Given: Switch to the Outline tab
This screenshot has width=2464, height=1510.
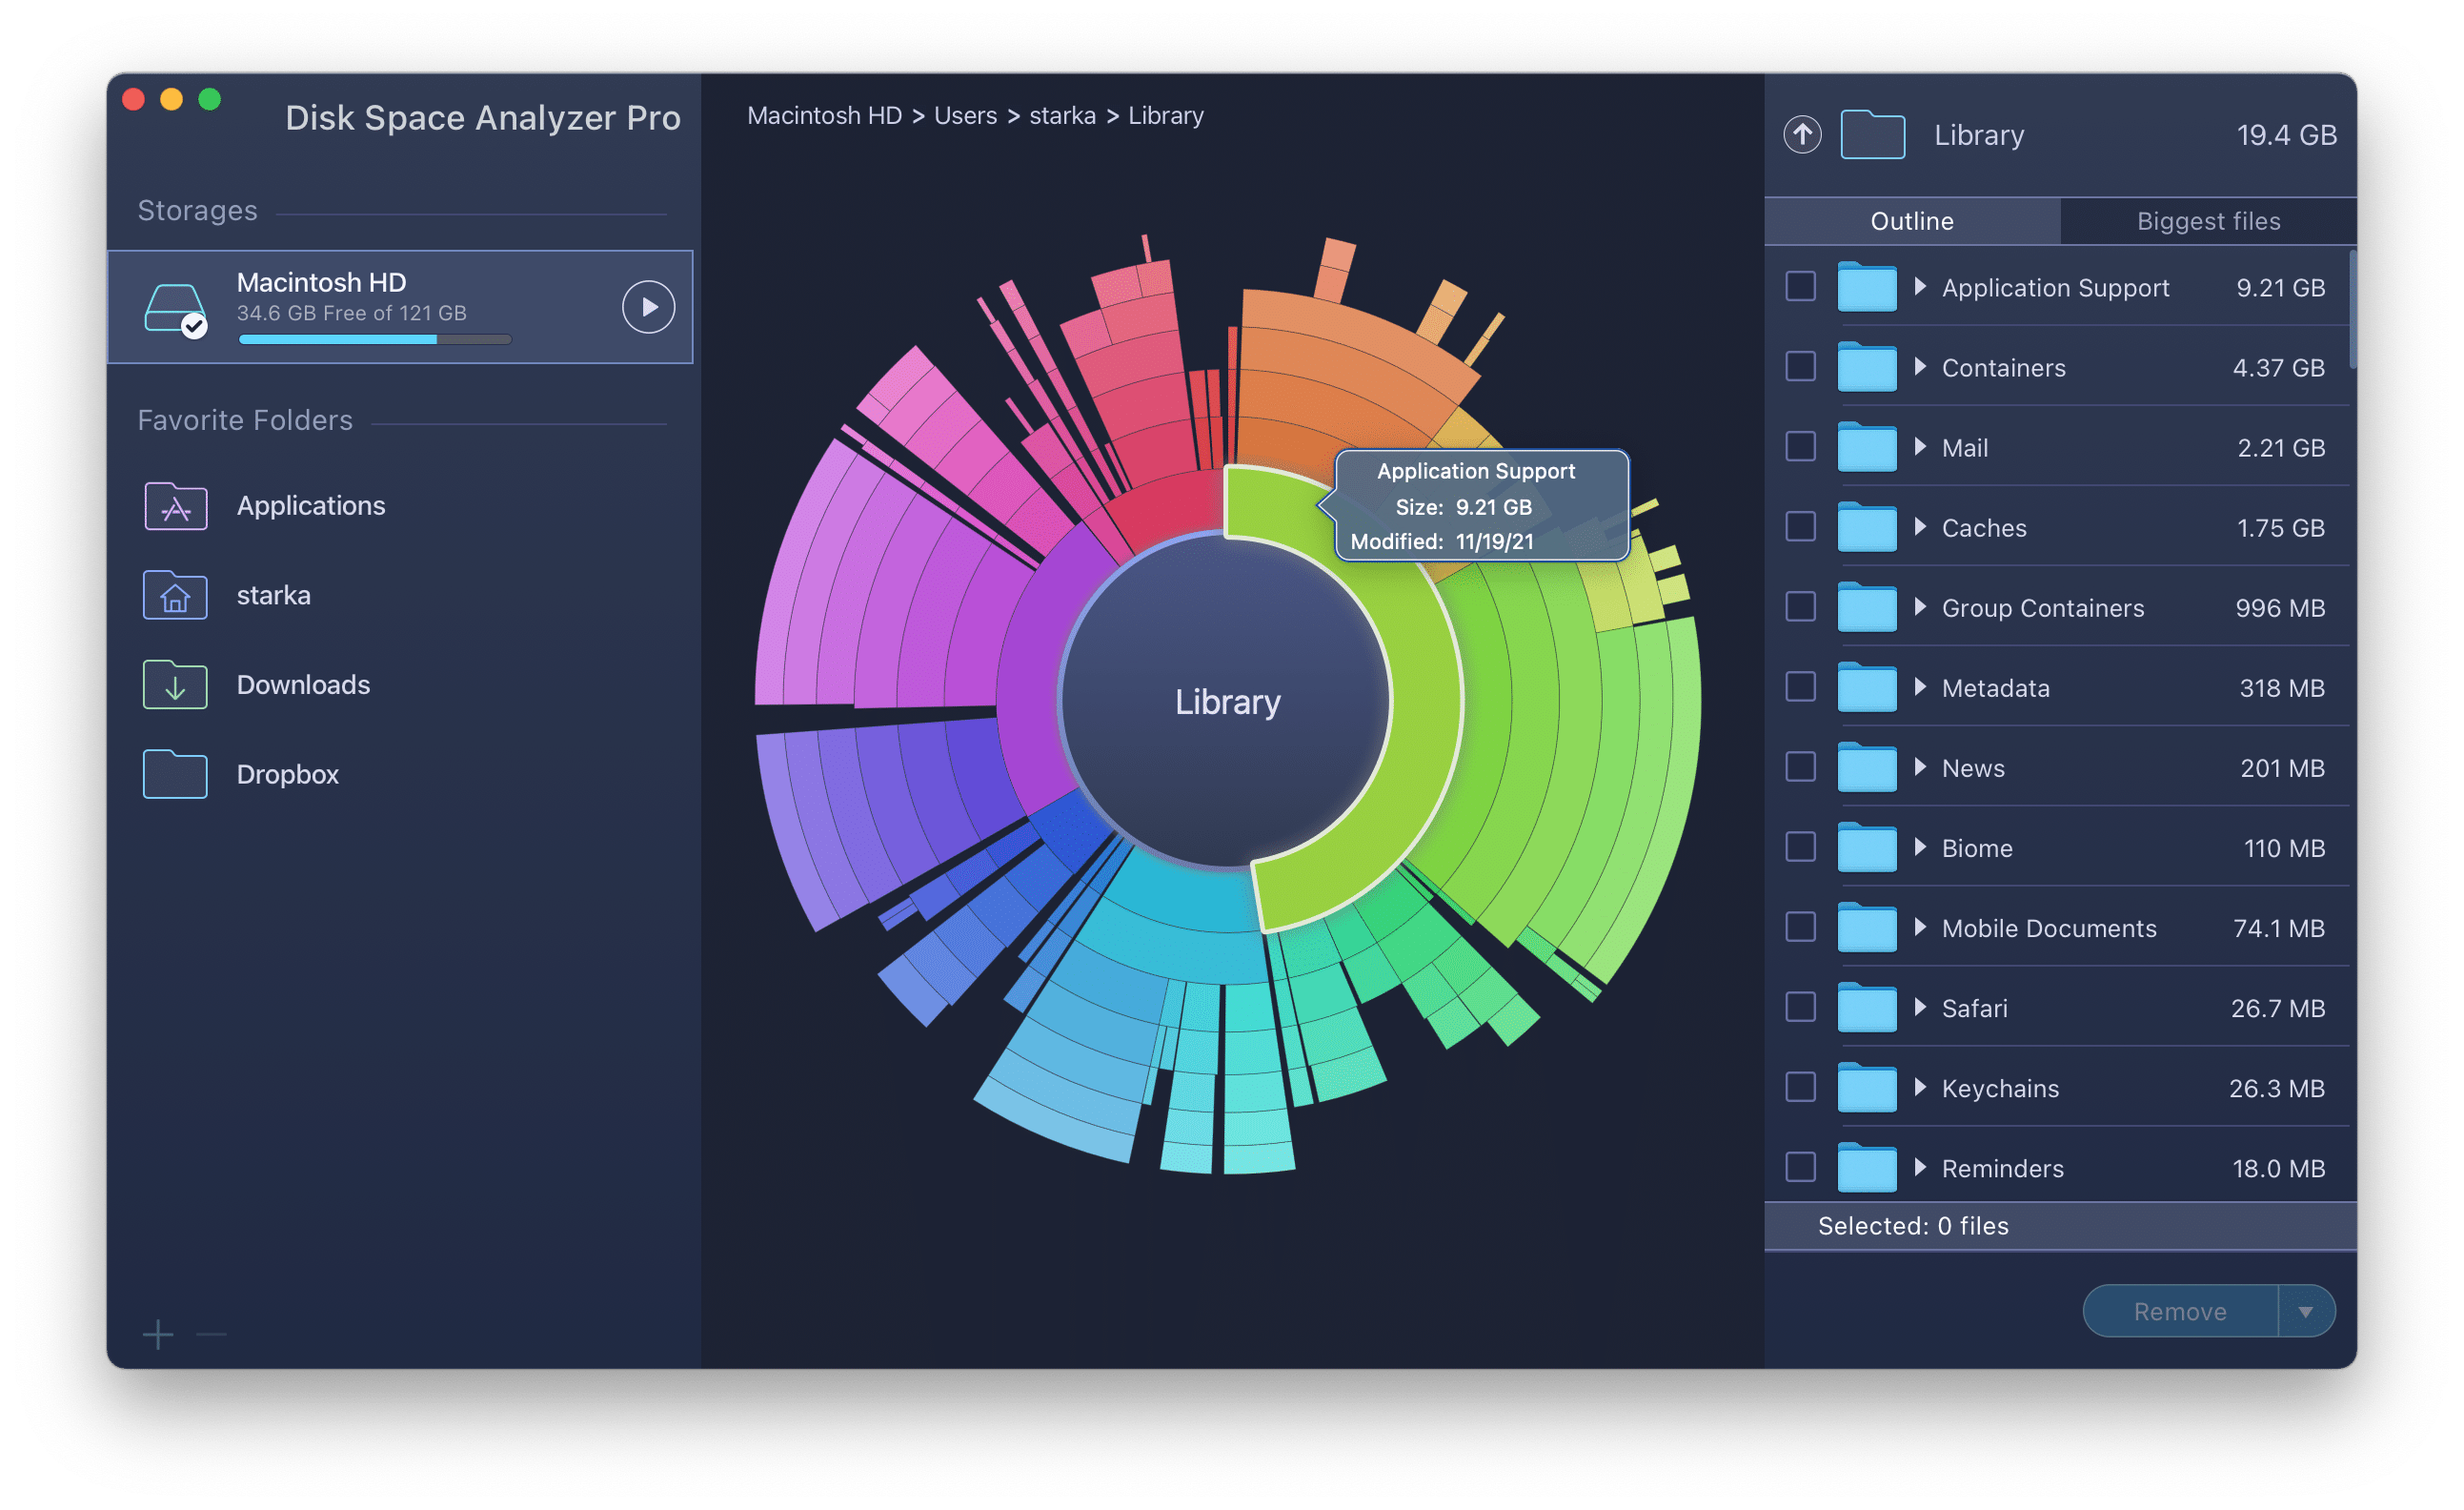Looking at the screenshot, I should [x=1912, y=221].
